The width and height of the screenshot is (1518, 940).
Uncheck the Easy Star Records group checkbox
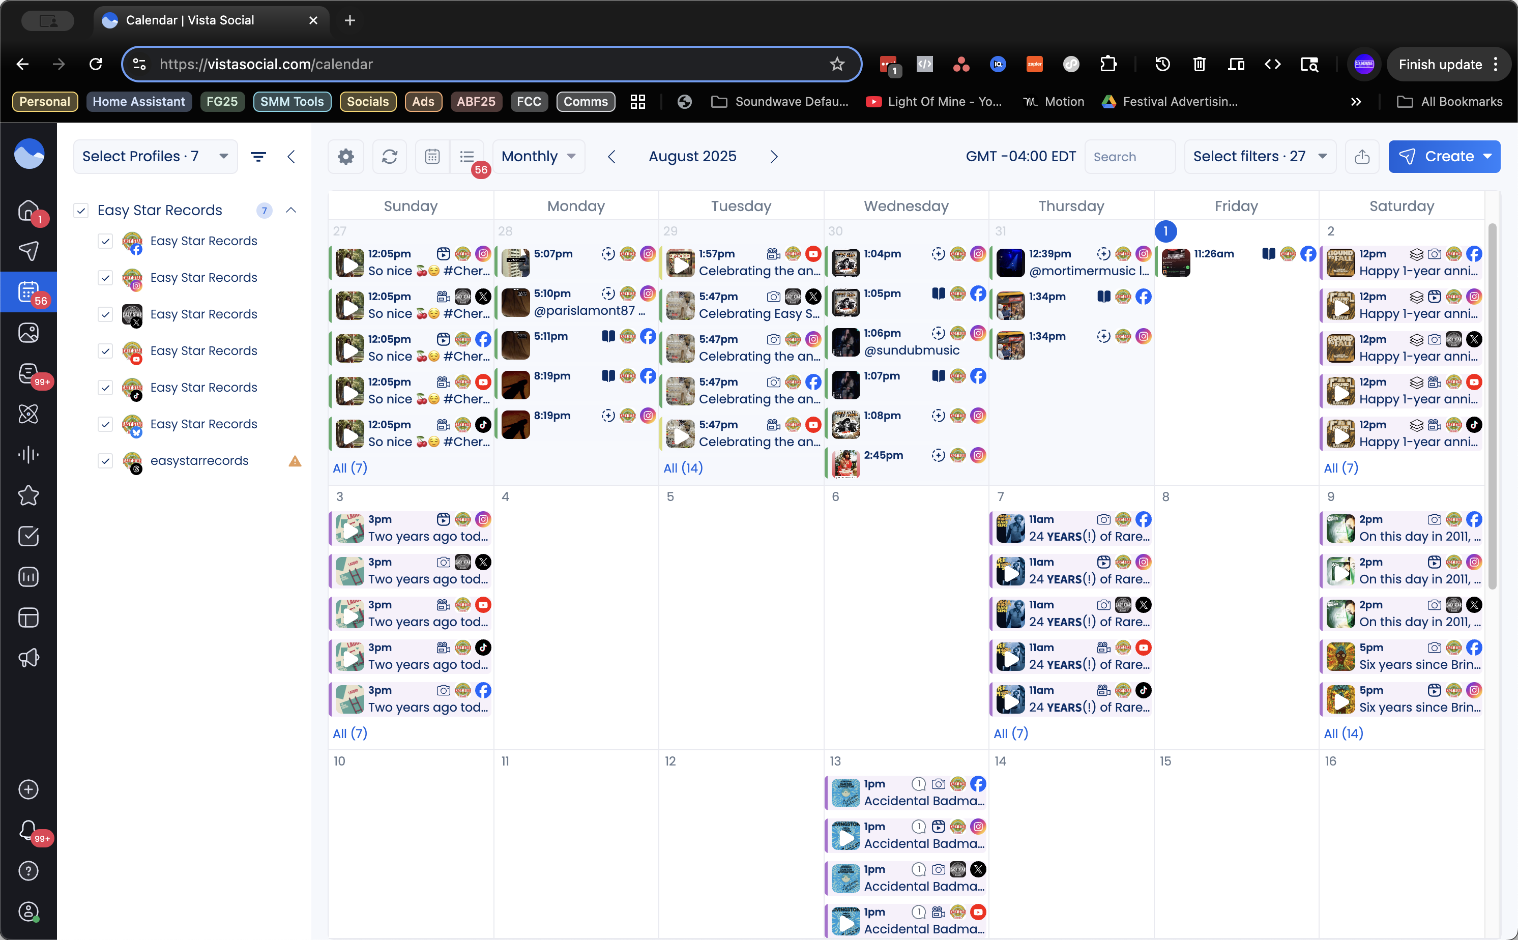(x=81, y=210)
